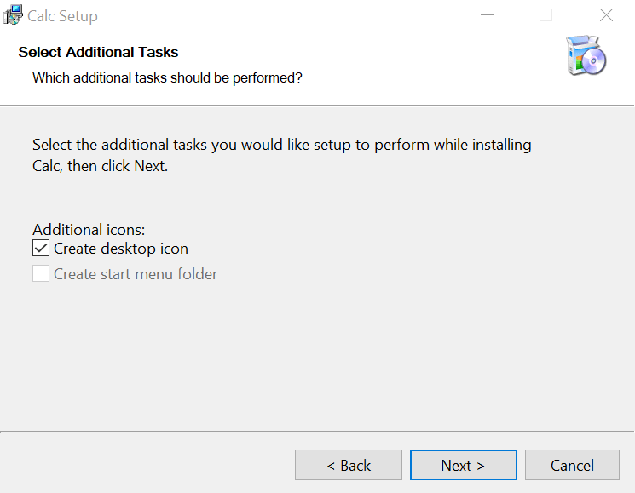Uncheck the Create desktop icon checkbox
Image resolution: width=635 pixels, height=493 pixels.
(41, 249)
